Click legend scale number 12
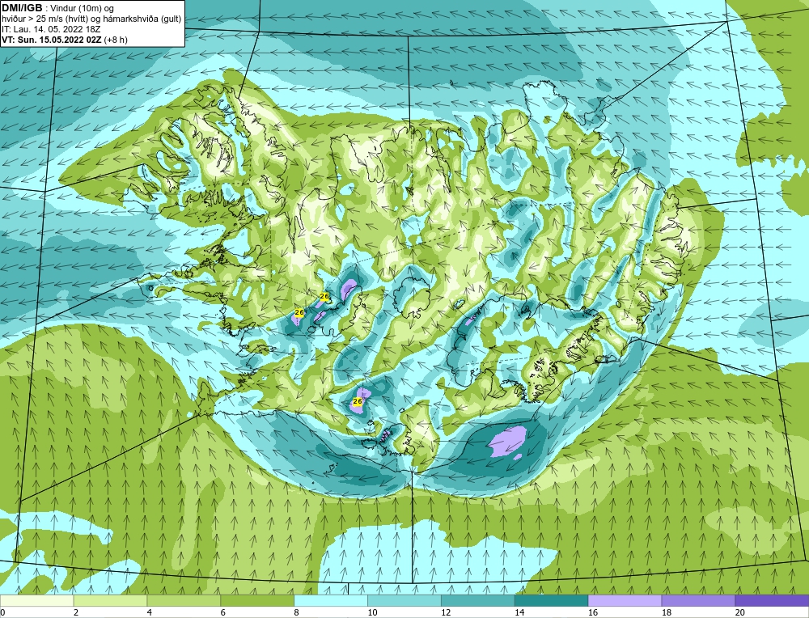Image resolution: width=809 pixels, height=618 pixels. [x=446, y=612]
